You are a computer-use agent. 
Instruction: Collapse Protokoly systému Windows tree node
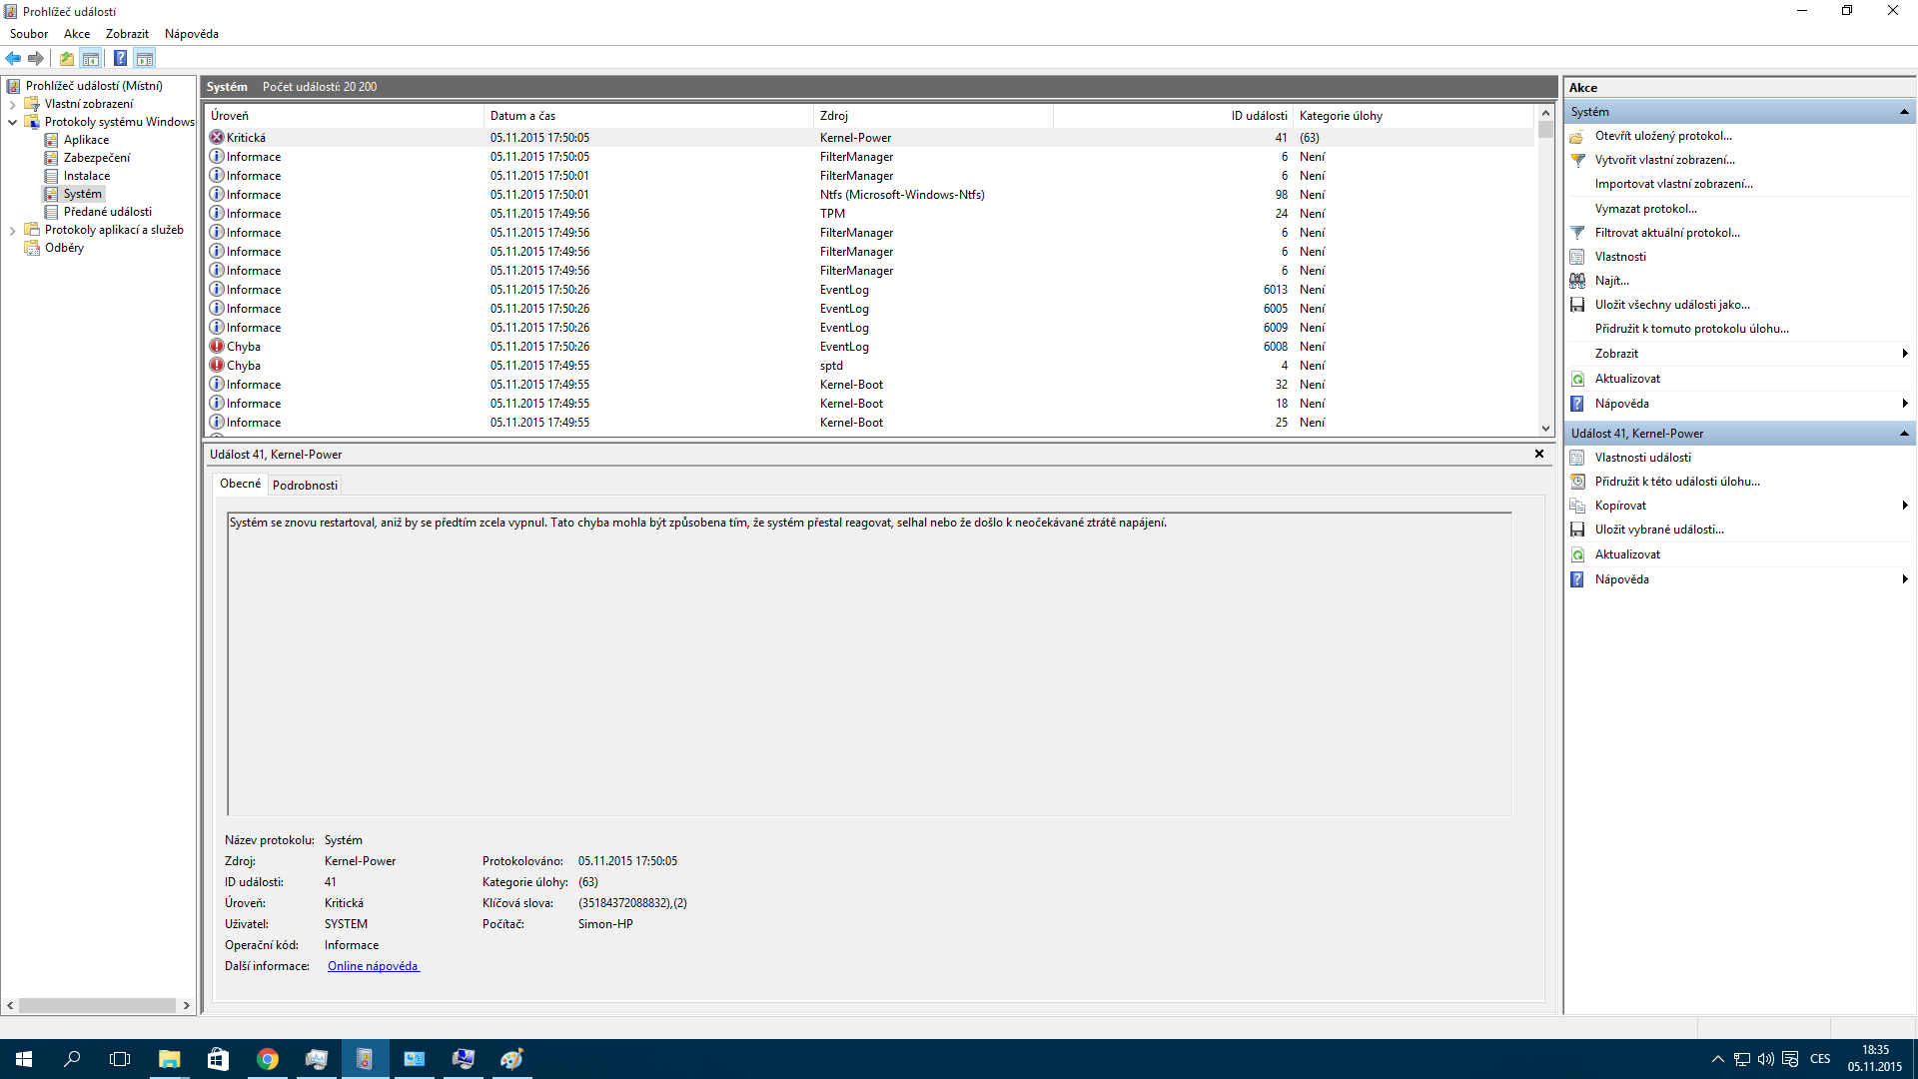coord(12,122)
